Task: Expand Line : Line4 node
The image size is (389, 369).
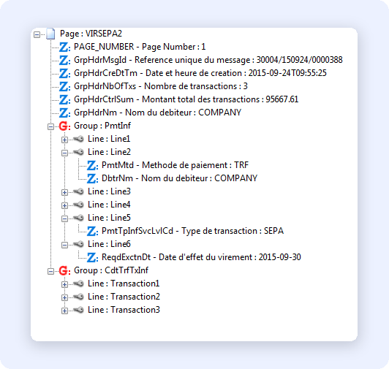Action: [x=64, y=205]
